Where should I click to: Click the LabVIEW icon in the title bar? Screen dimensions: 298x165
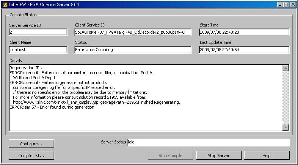point(5,5)
